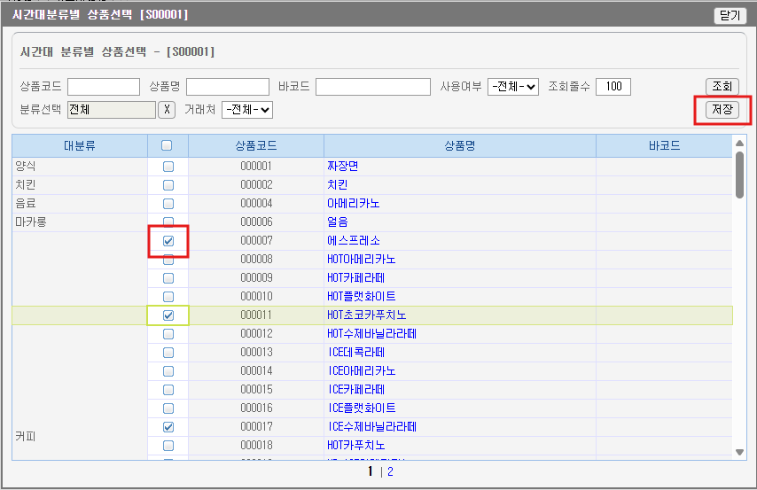Sort by 상품명 column header
The image size is (757, 490).
(x=460, y=145)
